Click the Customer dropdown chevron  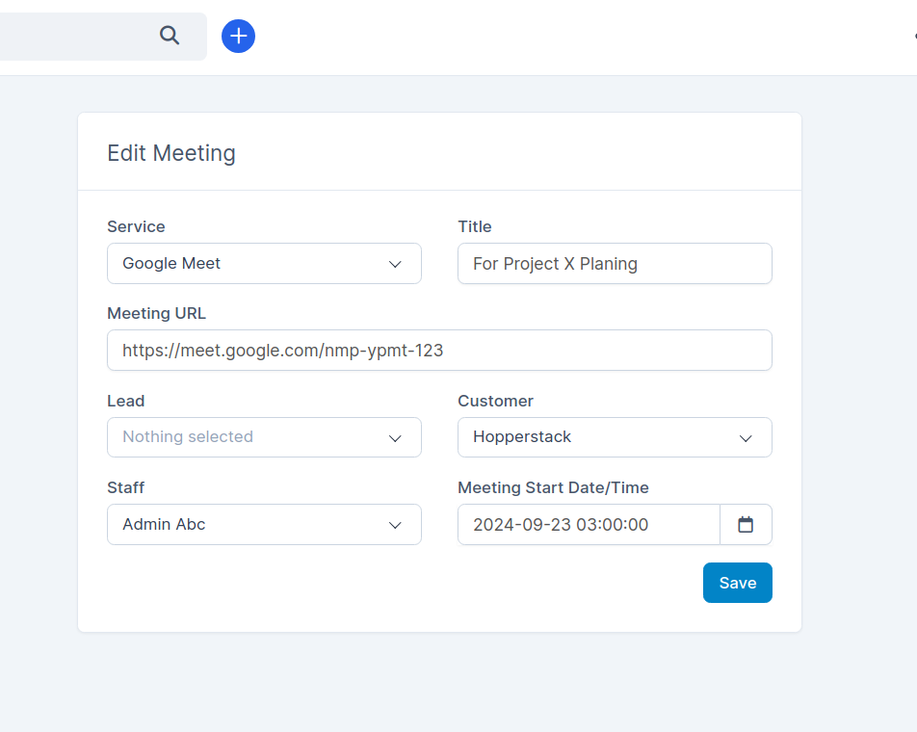(x=746, y=437)
